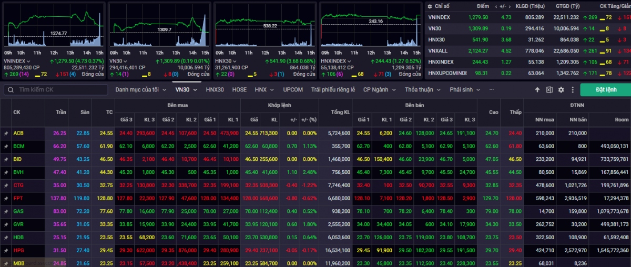Open the HNX dropdown in the toolbar
The height and width of the screenshot is (267, 631).
click(264, 90)
